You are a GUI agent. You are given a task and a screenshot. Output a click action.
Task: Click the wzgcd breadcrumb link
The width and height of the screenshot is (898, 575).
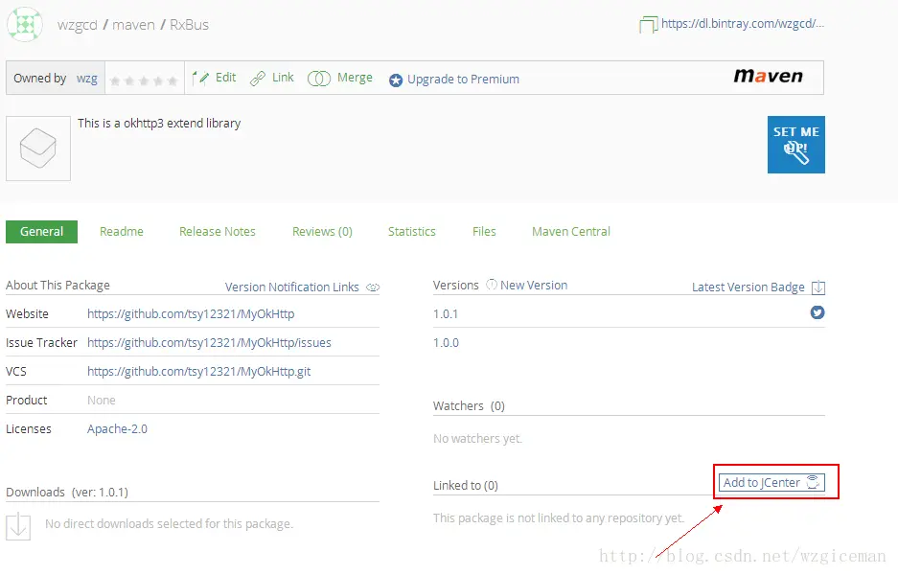(x=78, y=25)
